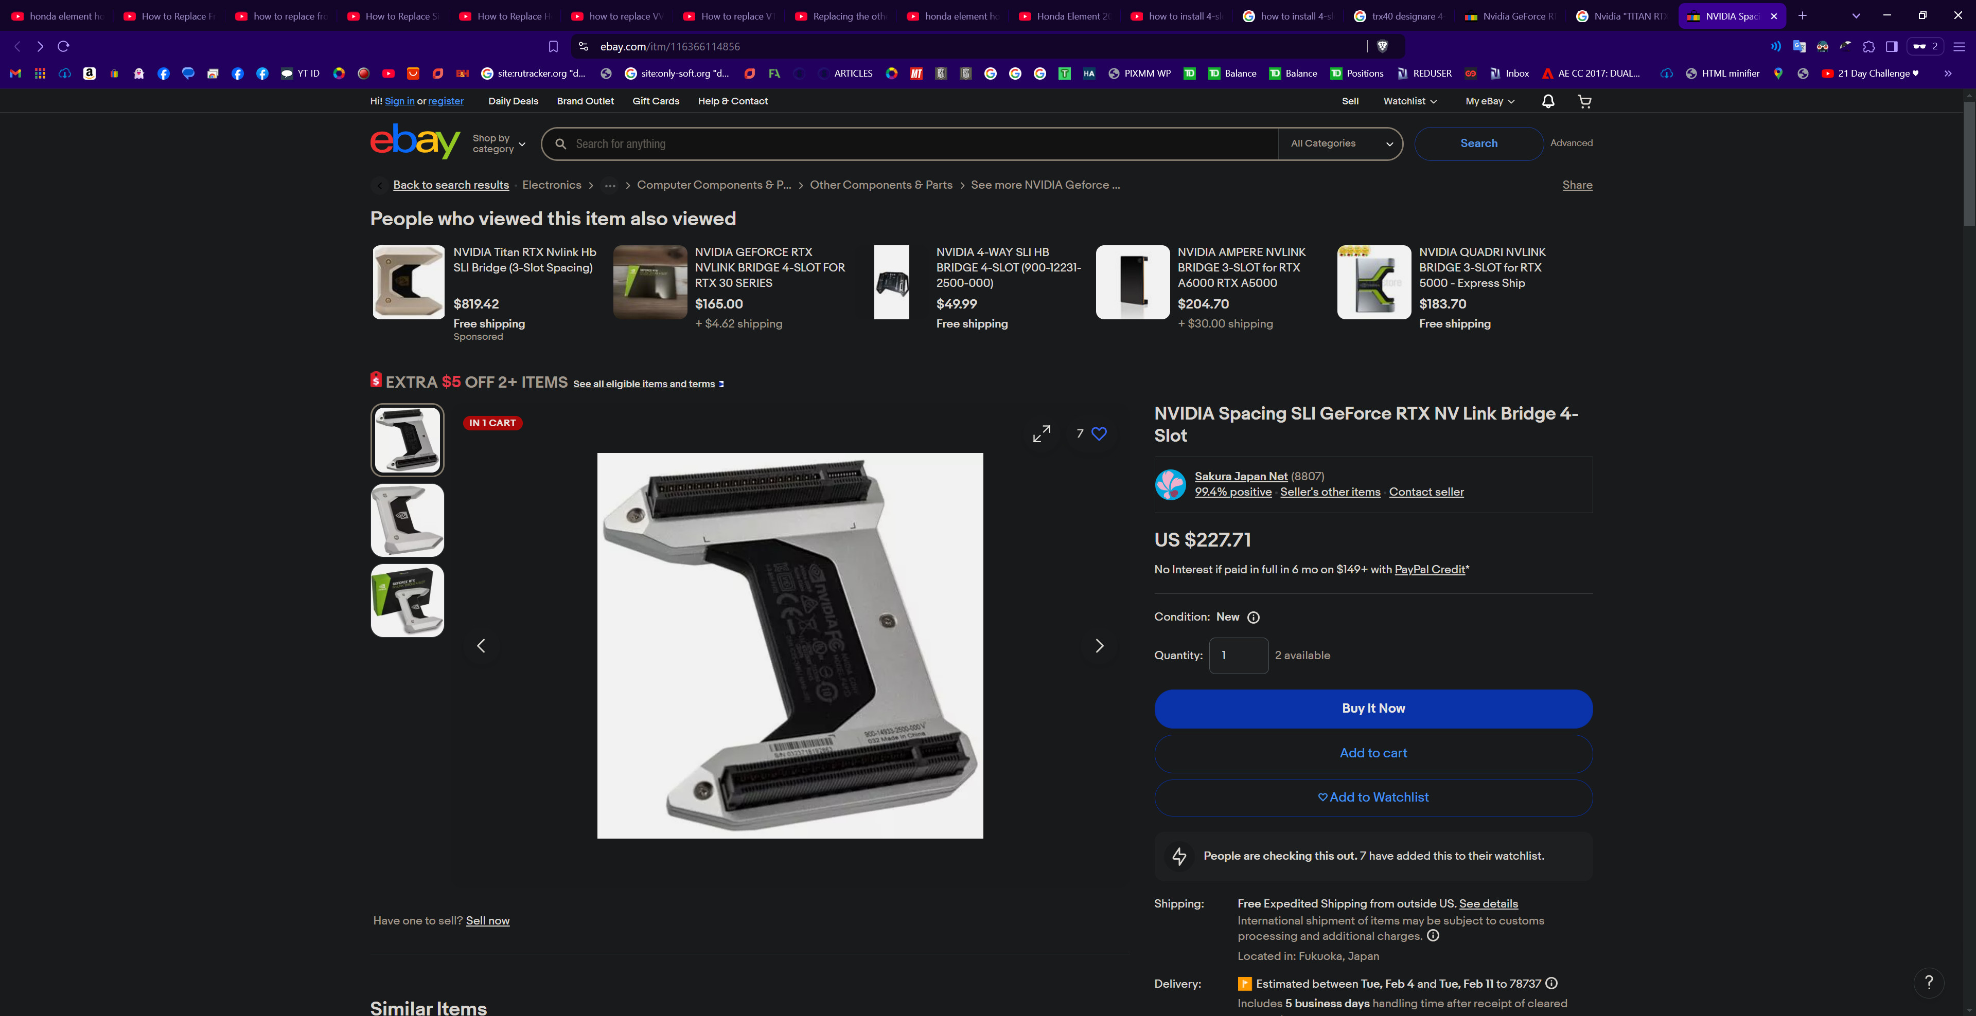The width and height of the screenshot is (1976, 1016).
Task: Open the Back to search results link
Action: (451, 186)
